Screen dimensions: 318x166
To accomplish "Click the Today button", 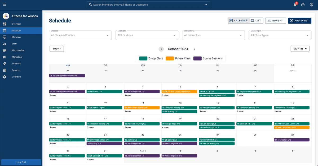I will pyautogui.click(x=56, y=49).
